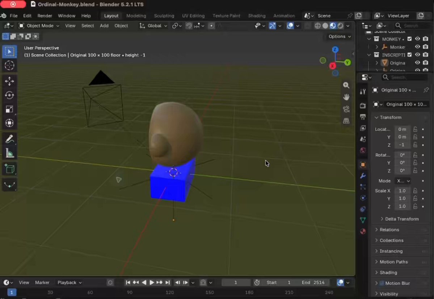This screenshot has height=299, width=434.
Task: Click the hand pan-view icon
Action: (346, 97)
